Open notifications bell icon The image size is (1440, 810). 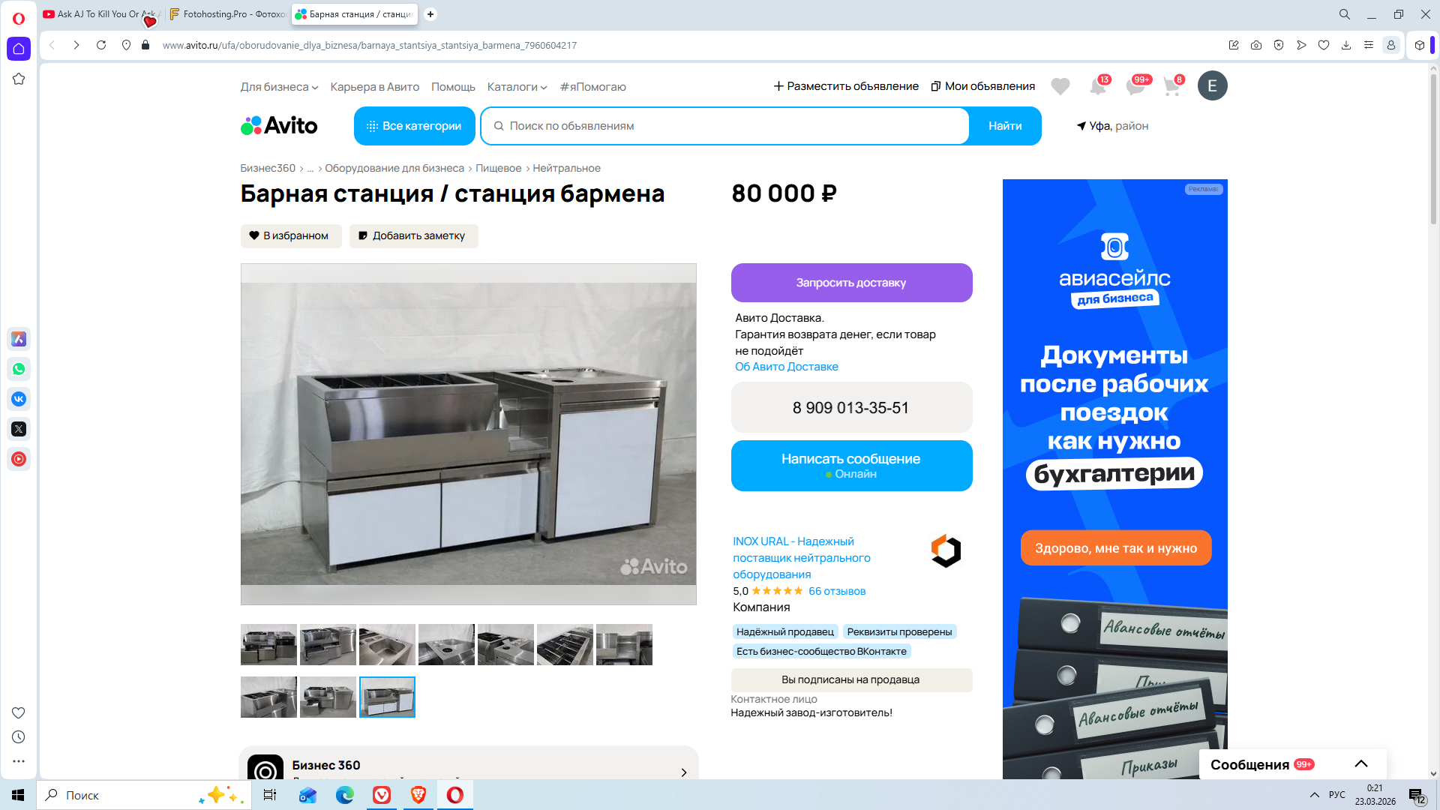[x=1097, y=87]
